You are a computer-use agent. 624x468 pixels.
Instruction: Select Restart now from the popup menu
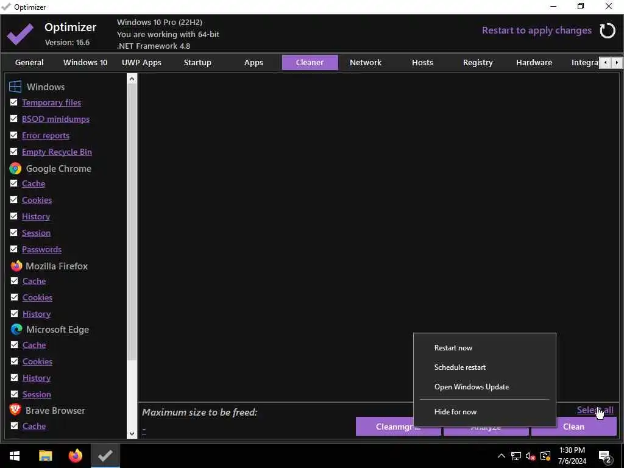[484, 348]
